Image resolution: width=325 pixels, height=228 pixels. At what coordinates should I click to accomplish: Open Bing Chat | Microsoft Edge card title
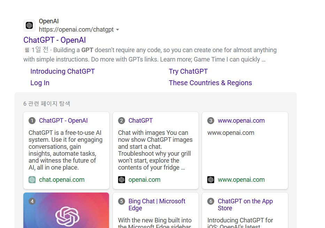click(157, 204)
